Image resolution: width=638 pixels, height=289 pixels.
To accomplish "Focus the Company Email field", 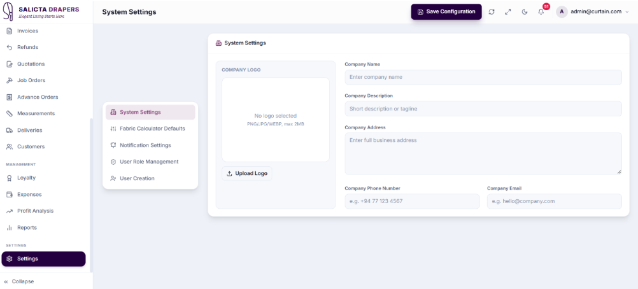I will pos(554,201).
